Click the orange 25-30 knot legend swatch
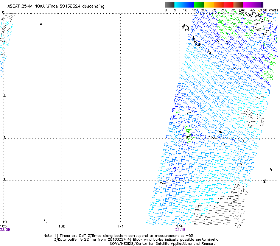The image size is (280, 246). pos(219,5)
